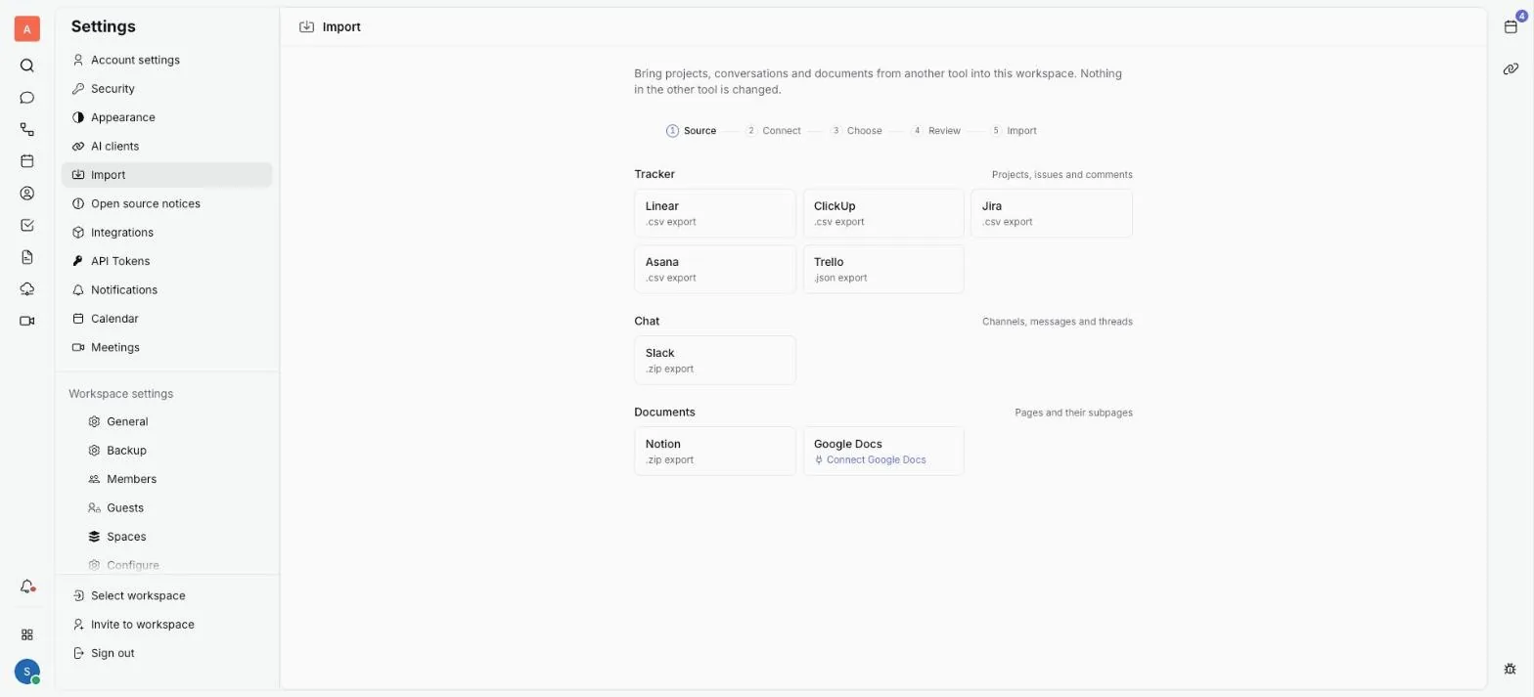
Task: Open the apps grid icon in left rail
Action: tap(27, 634)
